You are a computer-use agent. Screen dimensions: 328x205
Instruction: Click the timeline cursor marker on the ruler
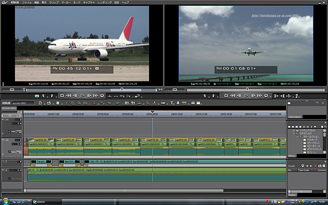[x=152, y=111]
